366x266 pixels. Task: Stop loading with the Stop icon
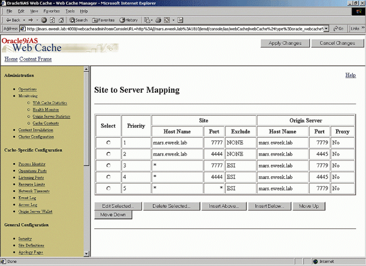[44, 20]
